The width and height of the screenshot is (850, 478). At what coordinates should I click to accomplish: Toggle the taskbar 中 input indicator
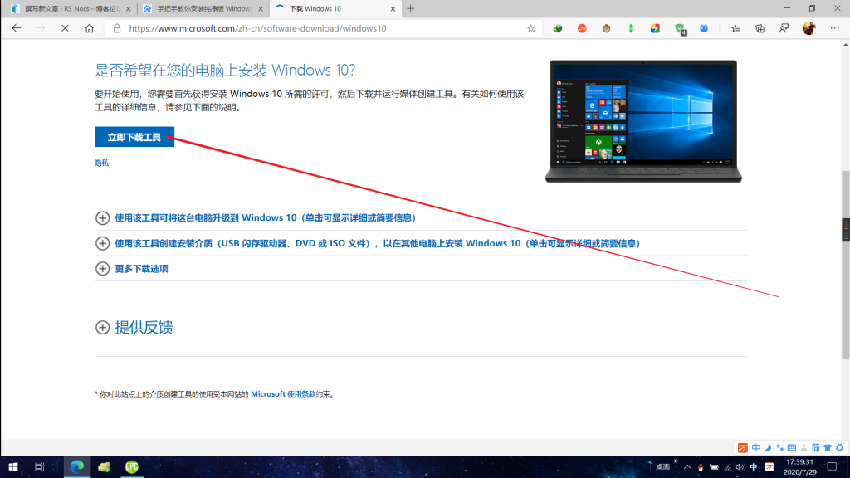click(754, 467)
